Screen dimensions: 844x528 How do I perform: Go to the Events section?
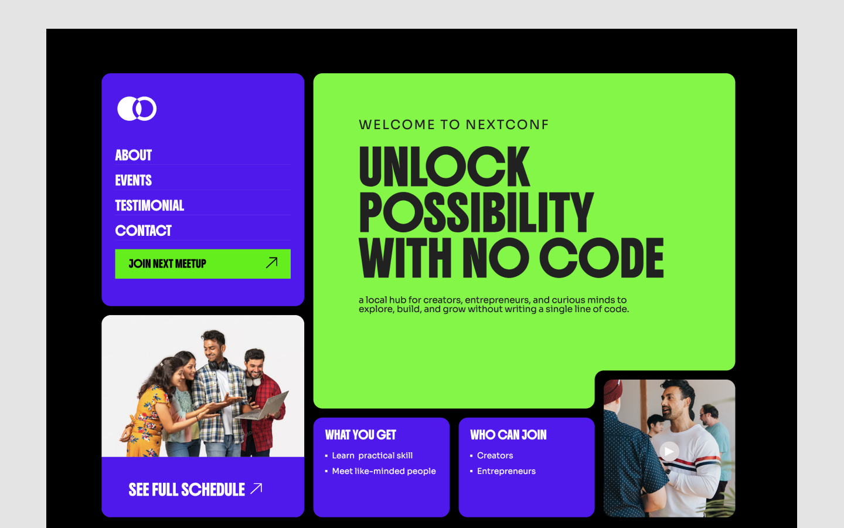134,180
